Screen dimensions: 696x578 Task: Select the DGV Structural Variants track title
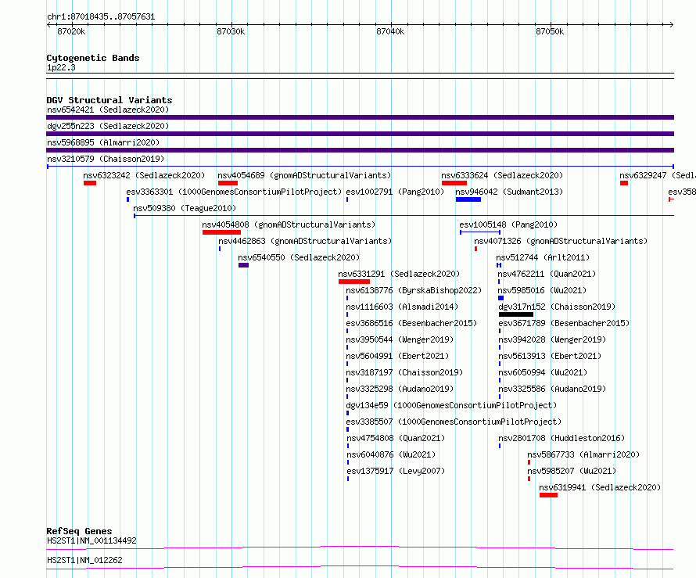pyautogui.click(x=109, y=100)
